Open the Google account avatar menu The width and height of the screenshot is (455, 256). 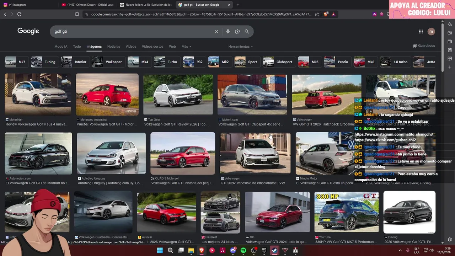pos(431,32)
